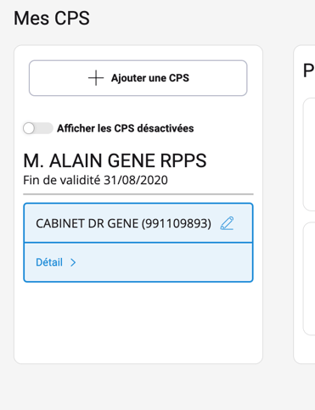Add a new card with the Ajouter une CPS button

tap(138, 78)
